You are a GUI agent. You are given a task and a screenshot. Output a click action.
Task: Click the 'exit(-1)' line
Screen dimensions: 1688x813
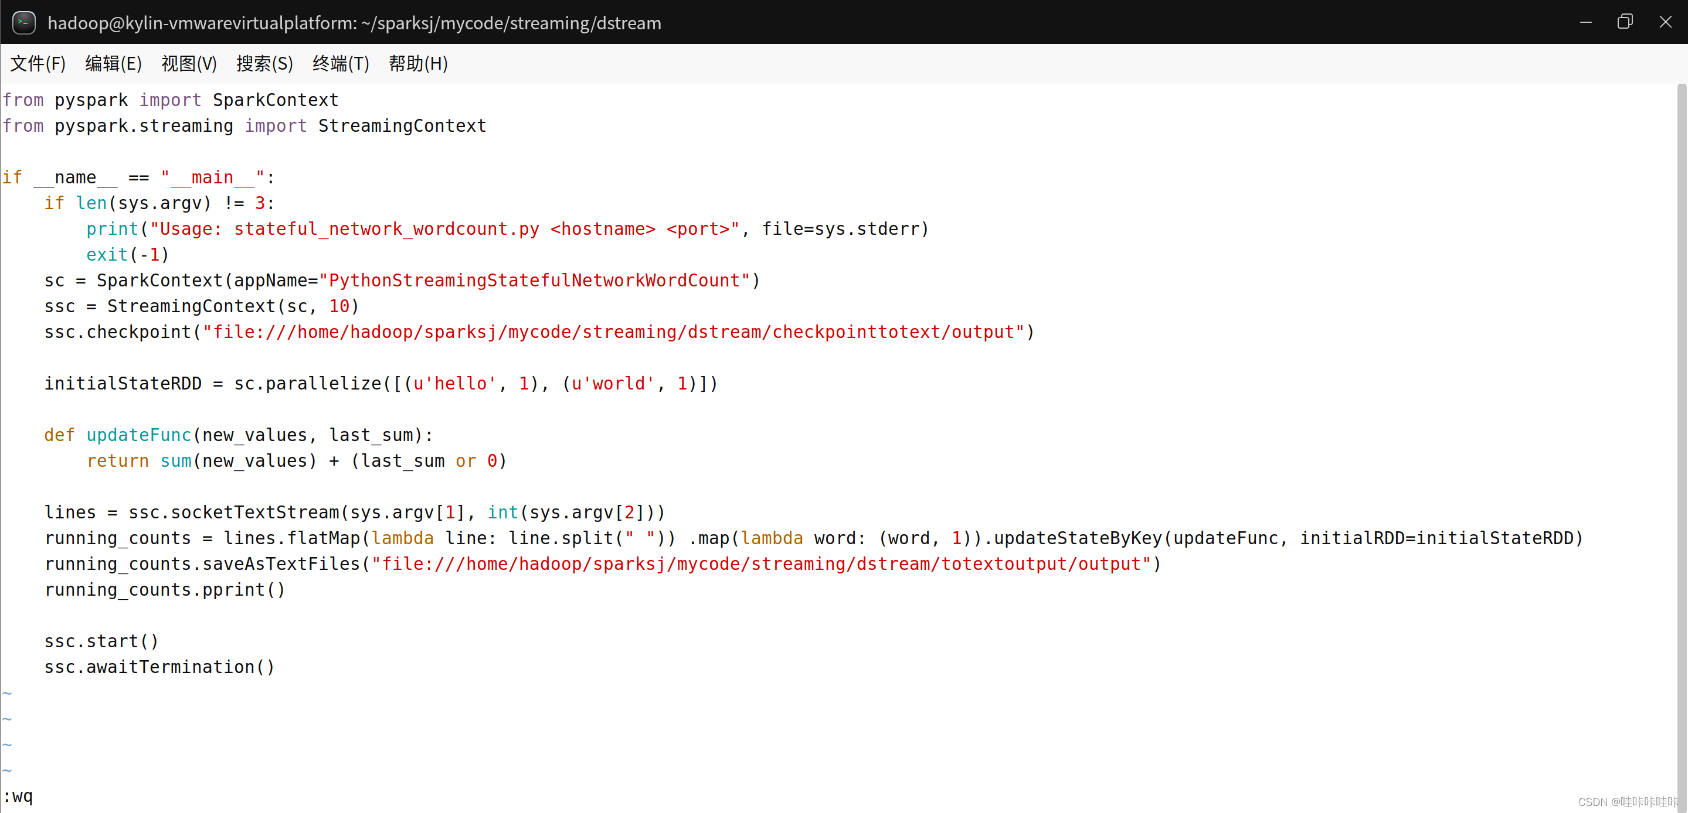128,255
